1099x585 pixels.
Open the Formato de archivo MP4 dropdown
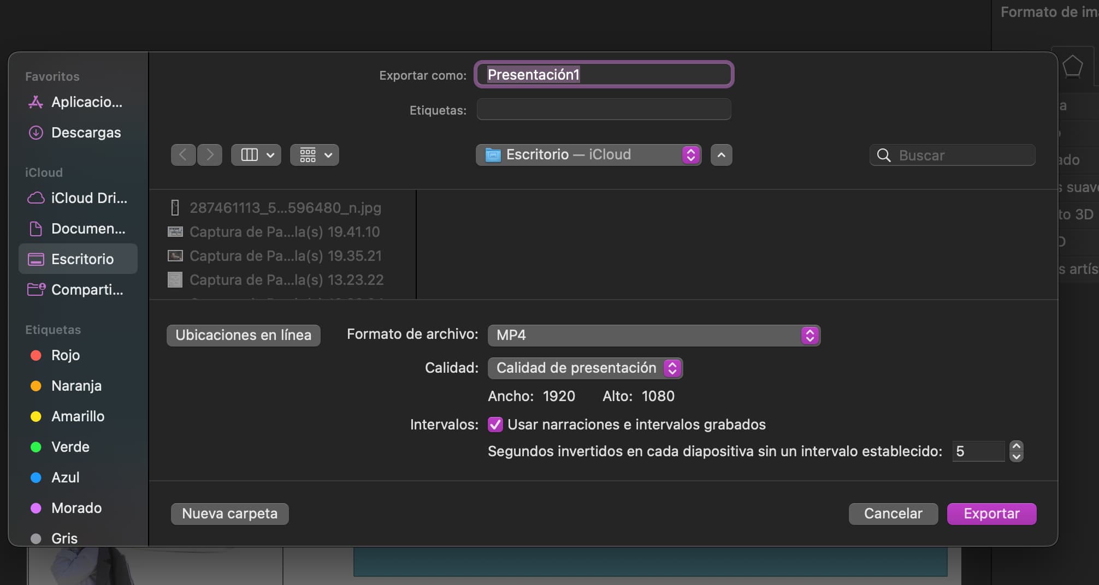click(653, 335)
